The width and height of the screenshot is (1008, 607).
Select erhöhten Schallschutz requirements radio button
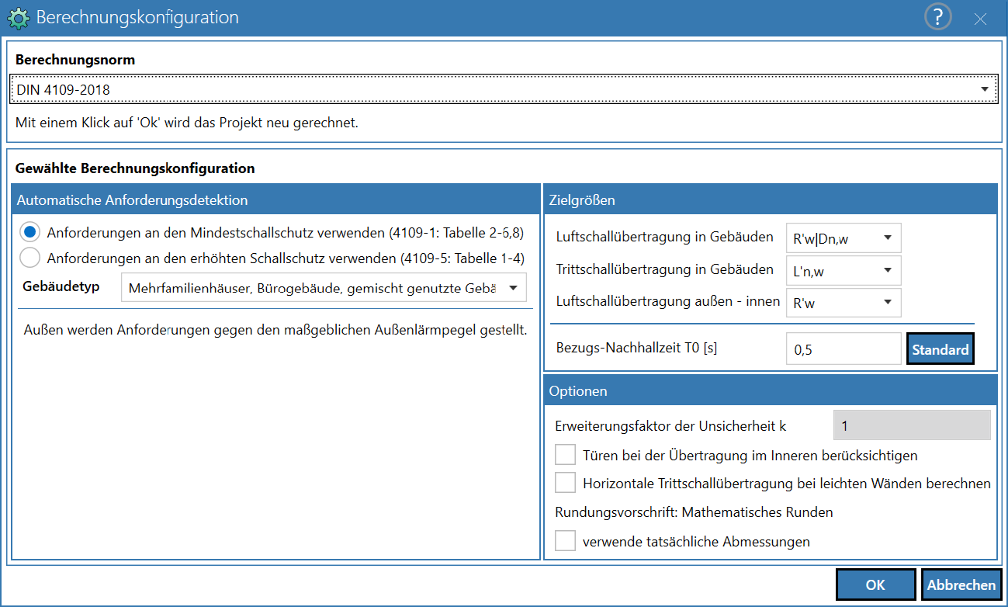(x=30, y=257)
